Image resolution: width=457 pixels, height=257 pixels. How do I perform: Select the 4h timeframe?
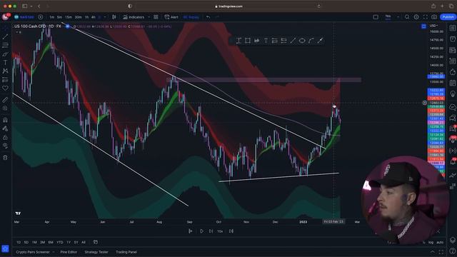[94, 17]
